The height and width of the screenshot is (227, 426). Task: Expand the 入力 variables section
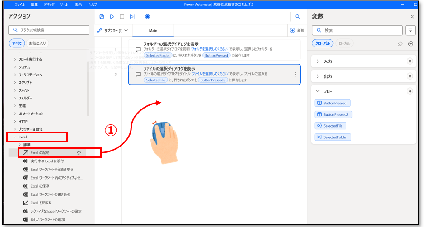coord(318,61)
